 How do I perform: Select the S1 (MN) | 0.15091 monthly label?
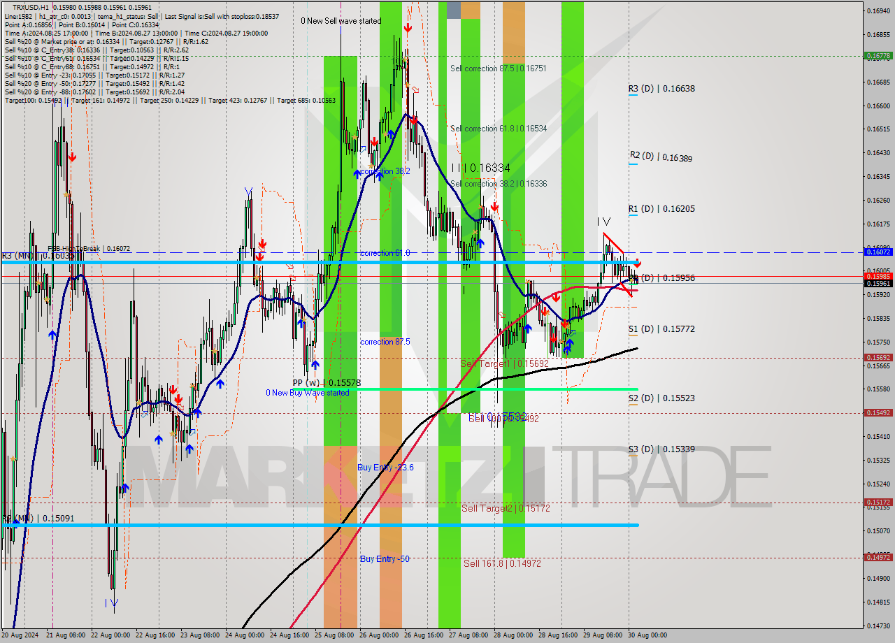(38, 519)
